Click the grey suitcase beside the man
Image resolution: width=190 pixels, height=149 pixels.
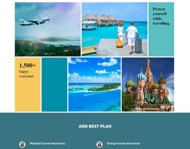tap(139, 45)
